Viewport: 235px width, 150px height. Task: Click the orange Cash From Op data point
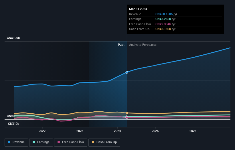point(127,113)
